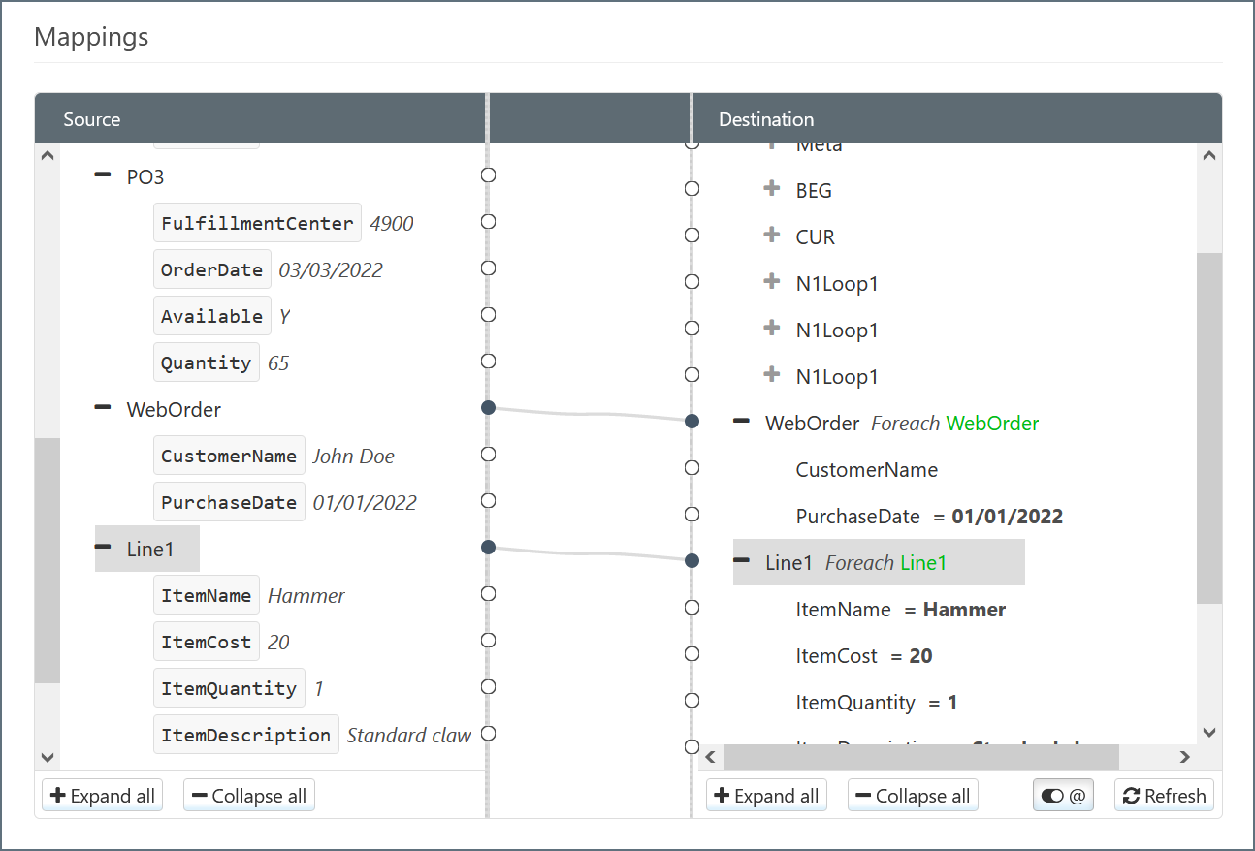
Task: Click green WebOrder Foreach link
Action: [992, 423]
